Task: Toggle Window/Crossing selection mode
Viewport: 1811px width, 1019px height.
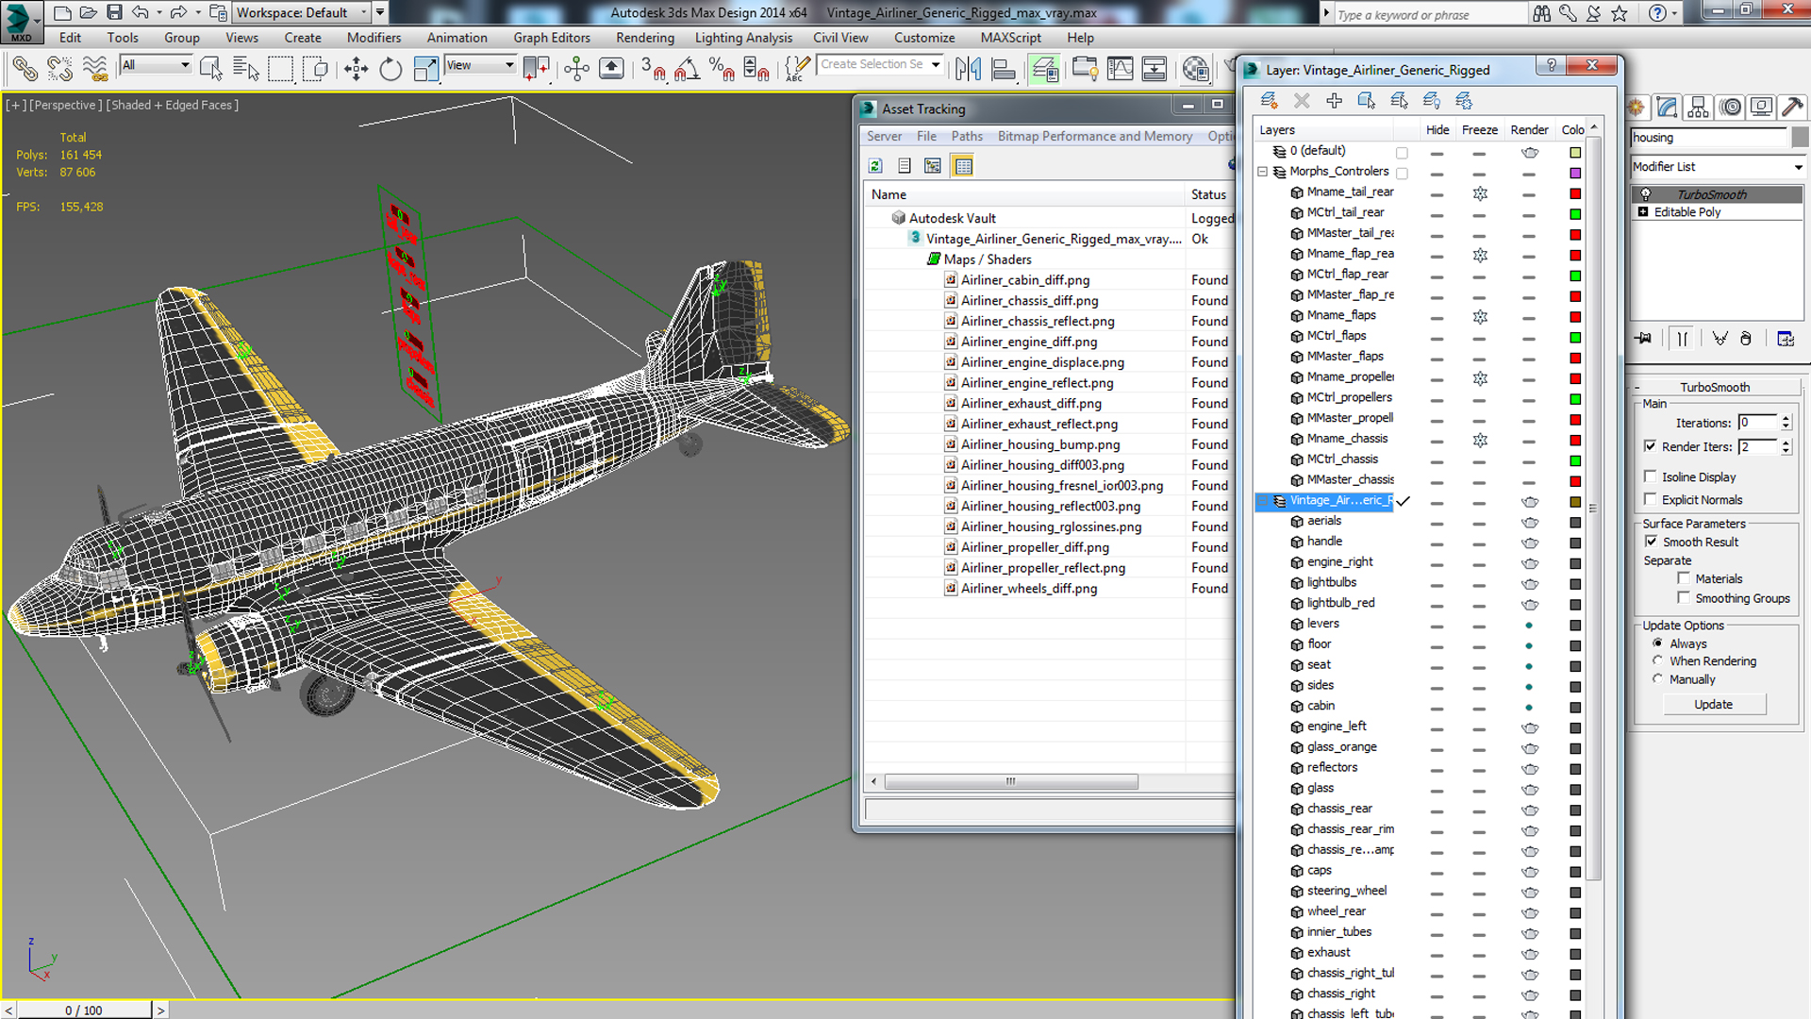Action: tap(316, 69)
